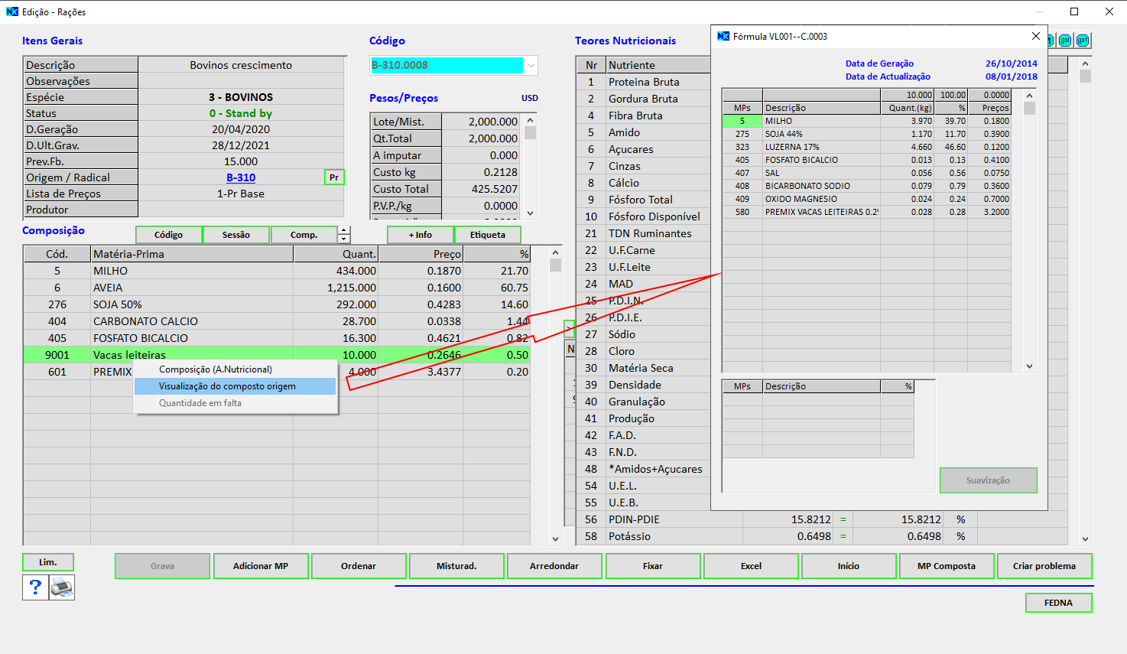Click the rightmost green octagon icon
1127x654 pixels.
[1083, 41]
